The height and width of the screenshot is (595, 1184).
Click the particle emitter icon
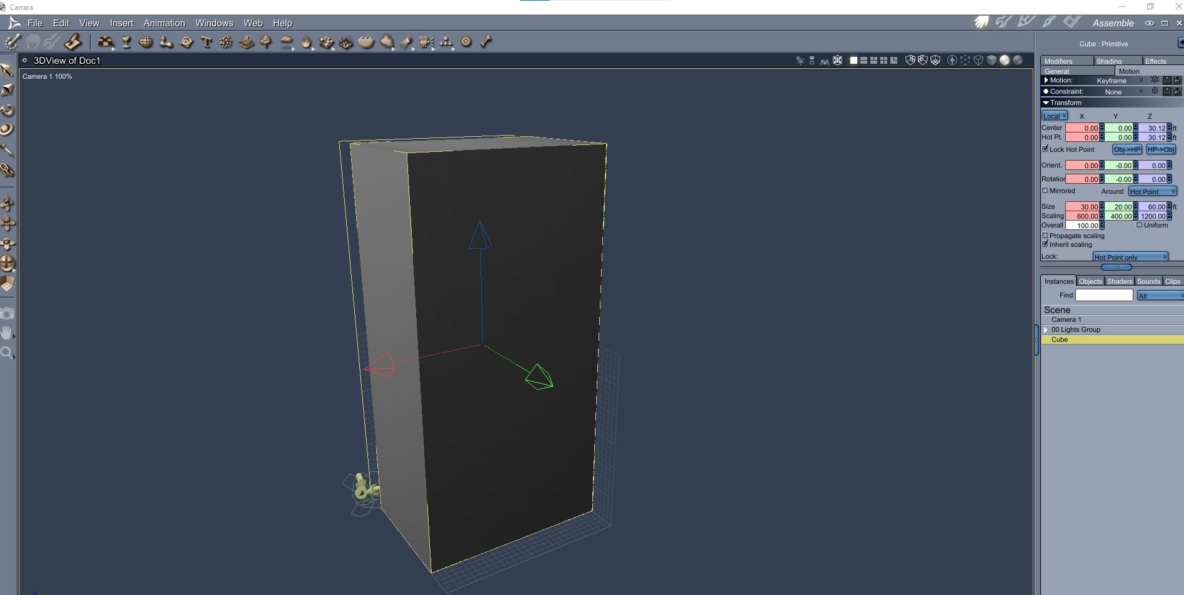pos(226,42)
